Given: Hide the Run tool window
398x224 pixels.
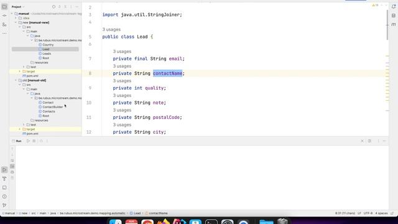Looking at the screenshot, I should [x=384, y=141].
